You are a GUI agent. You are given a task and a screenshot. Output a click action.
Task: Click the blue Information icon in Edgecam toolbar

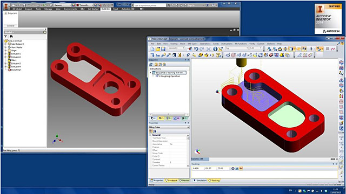(215, 49)
